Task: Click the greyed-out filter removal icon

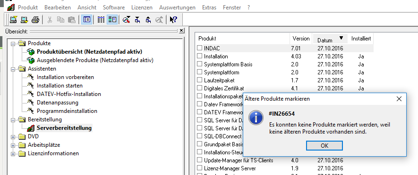Action: pyautogui.click(x=160, y=20)
